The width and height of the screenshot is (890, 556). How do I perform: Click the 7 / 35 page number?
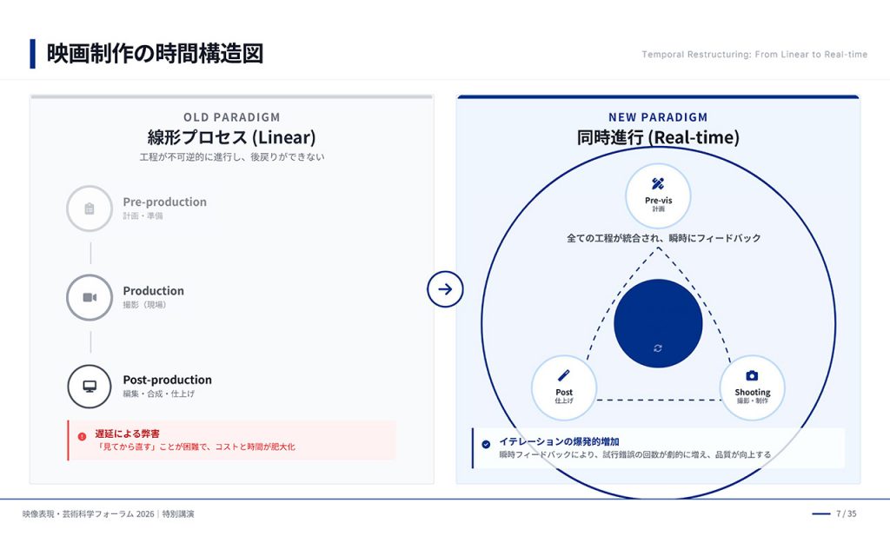[x=846, y=513]
